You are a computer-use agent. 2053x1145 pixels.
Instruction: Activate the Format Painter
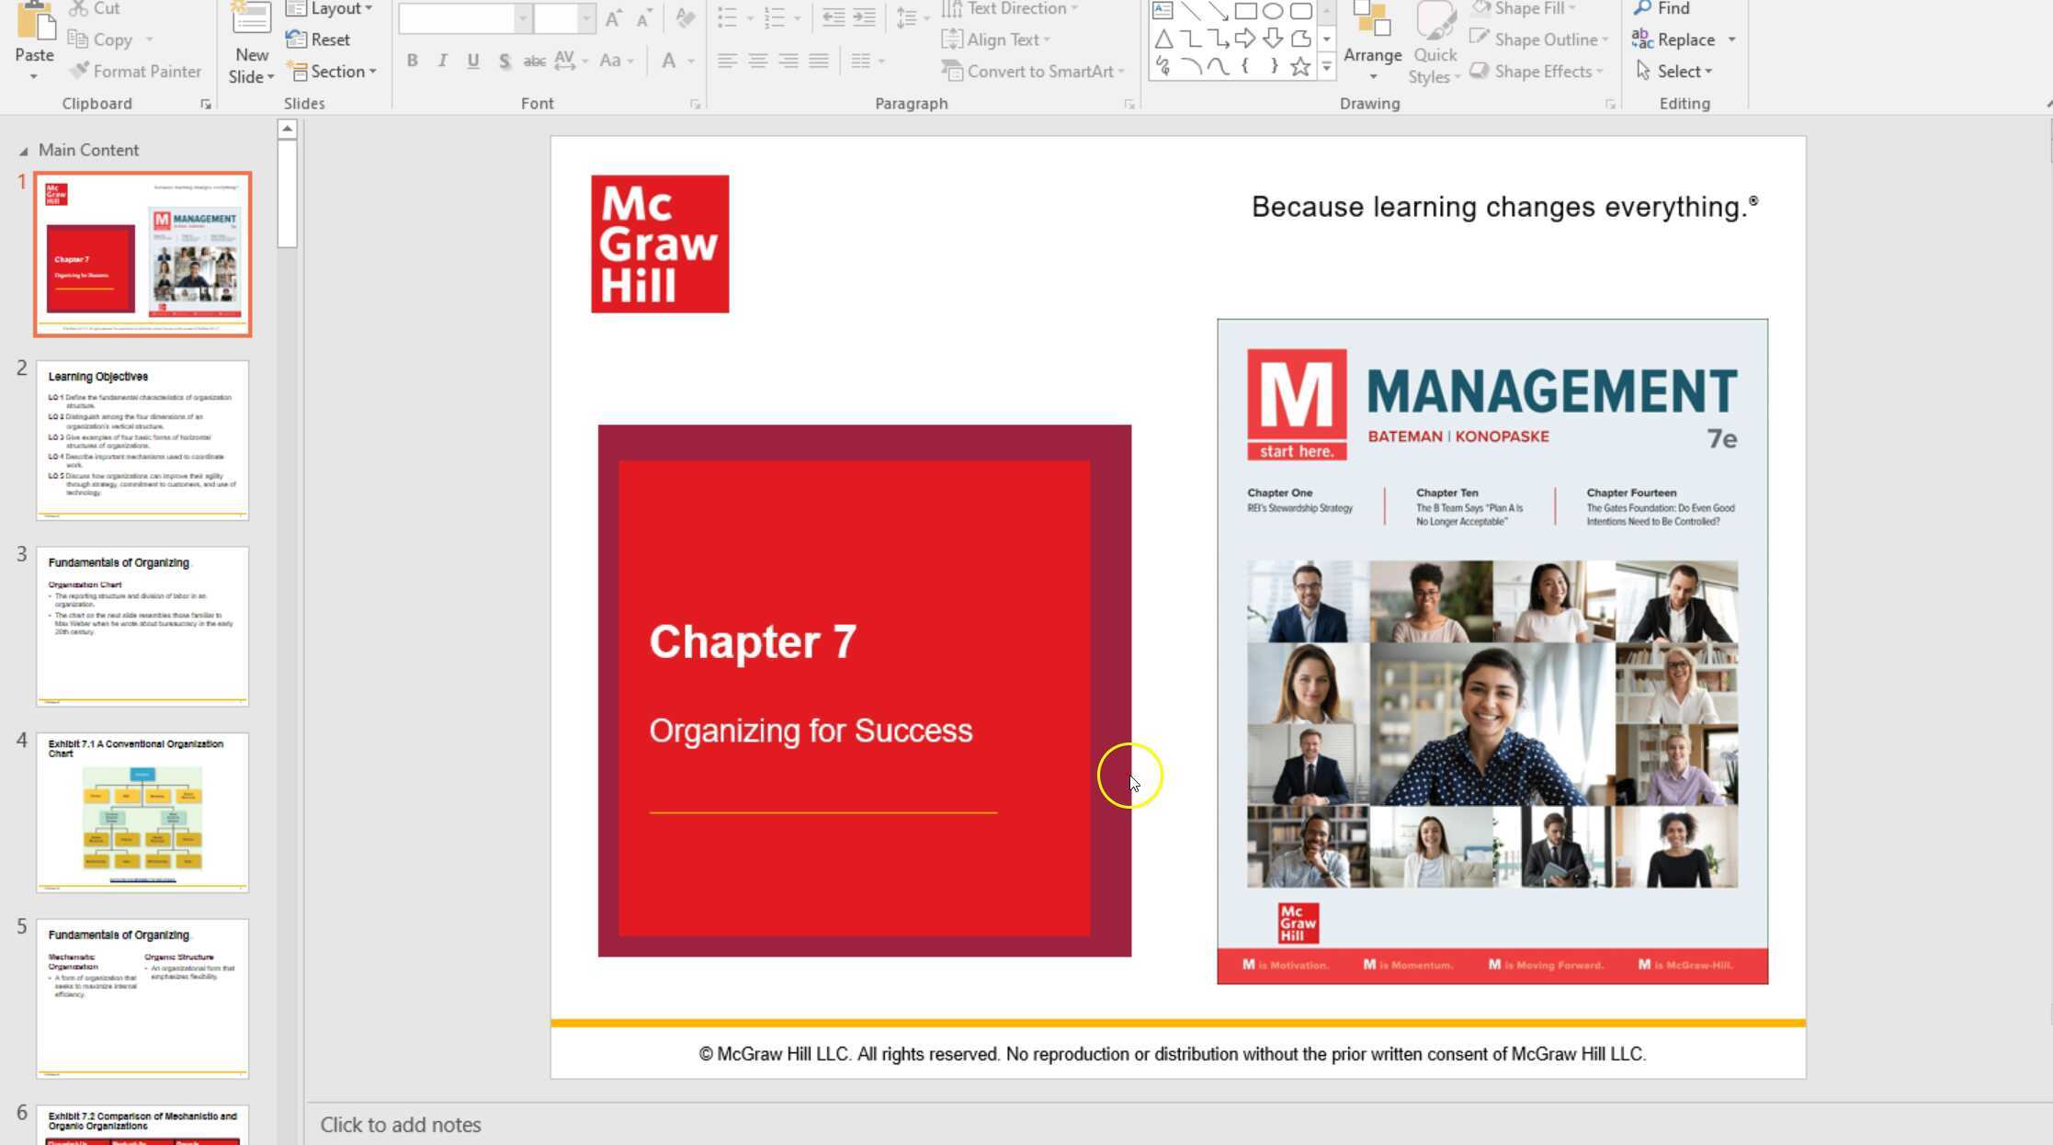(x=134, y=71)
